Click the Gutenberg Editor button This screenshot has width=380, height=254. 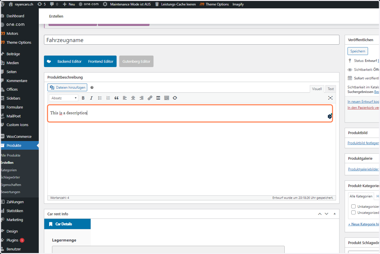(136, 61)
